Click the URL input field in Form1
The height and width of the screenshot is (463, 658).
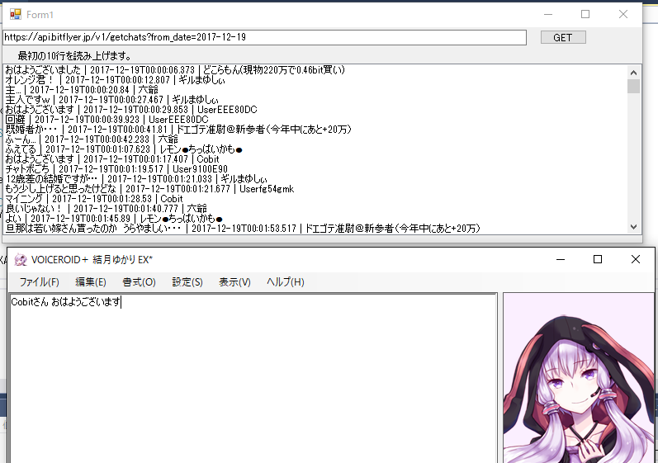coord(264,37)
